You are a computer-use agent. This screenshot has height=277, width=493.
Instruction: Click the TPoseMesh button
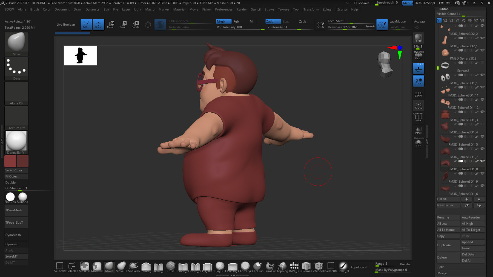[x=16, y=210]
